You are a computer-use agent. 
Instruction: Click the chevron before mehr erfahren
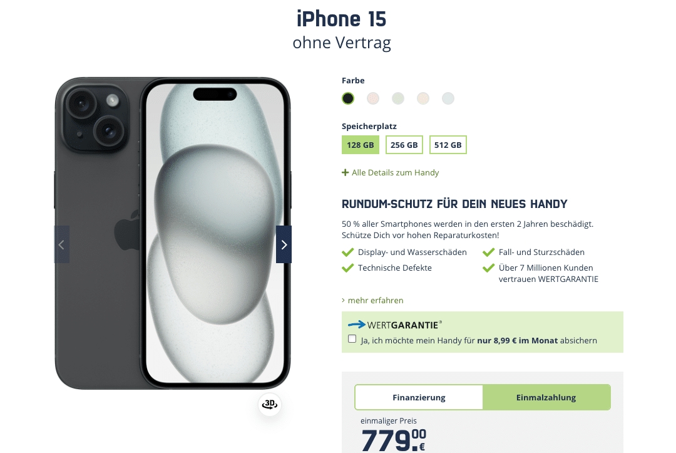[x=343, y=300]
